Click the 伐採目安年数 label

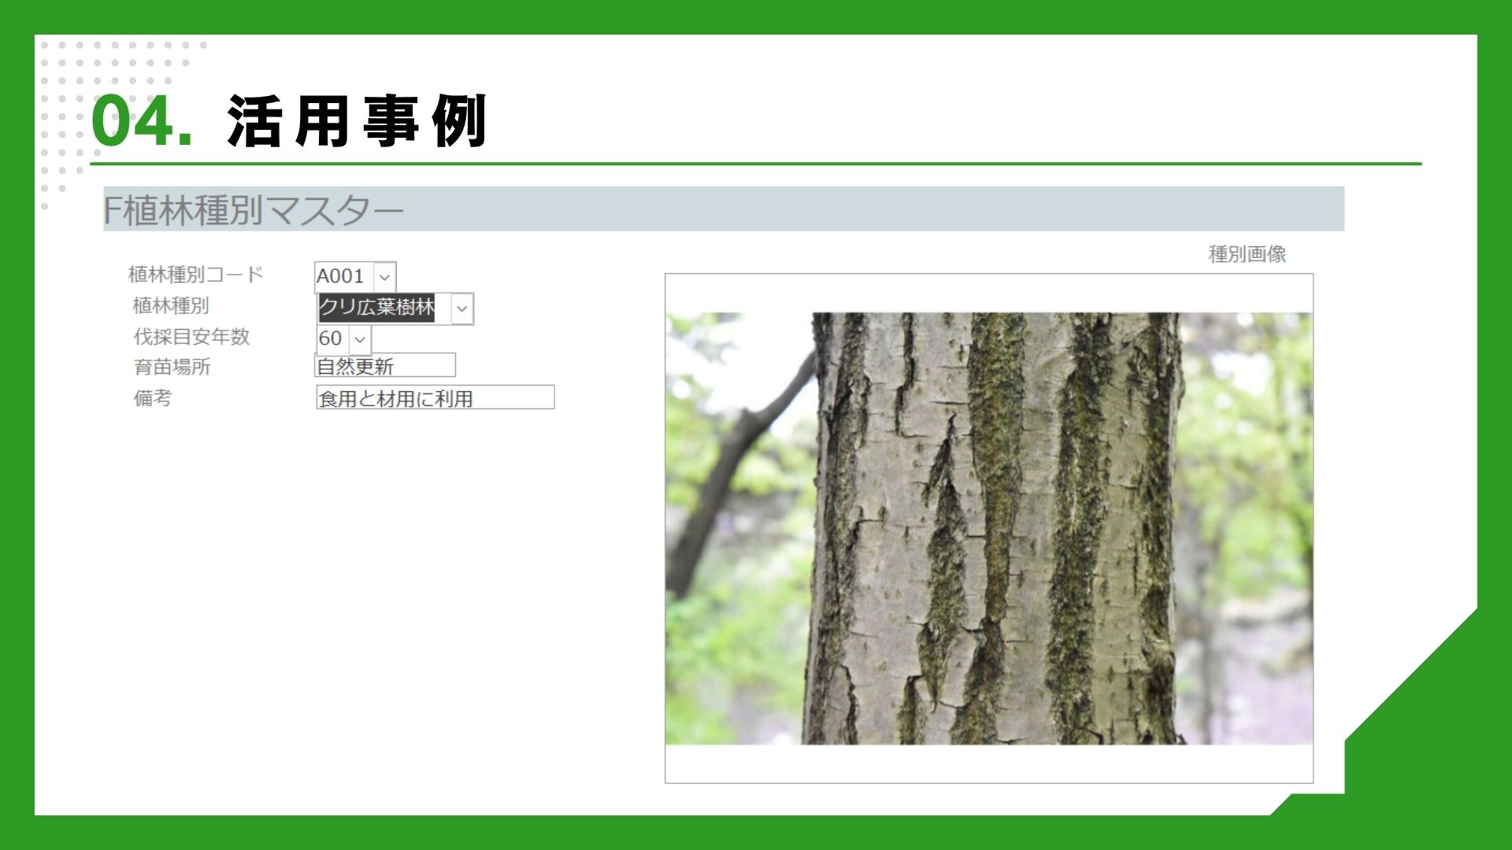(x=191, y=336)
